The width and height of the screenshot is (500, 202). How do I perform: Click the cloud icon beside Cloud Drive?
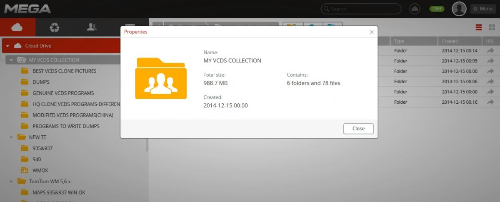tap(17, 46)
